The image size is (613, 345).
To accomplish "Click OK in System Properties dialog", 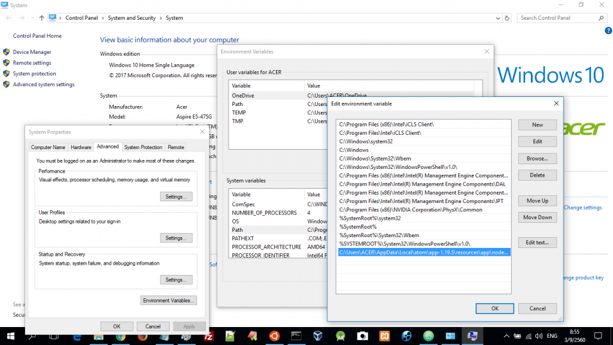I will pos(117,326).
